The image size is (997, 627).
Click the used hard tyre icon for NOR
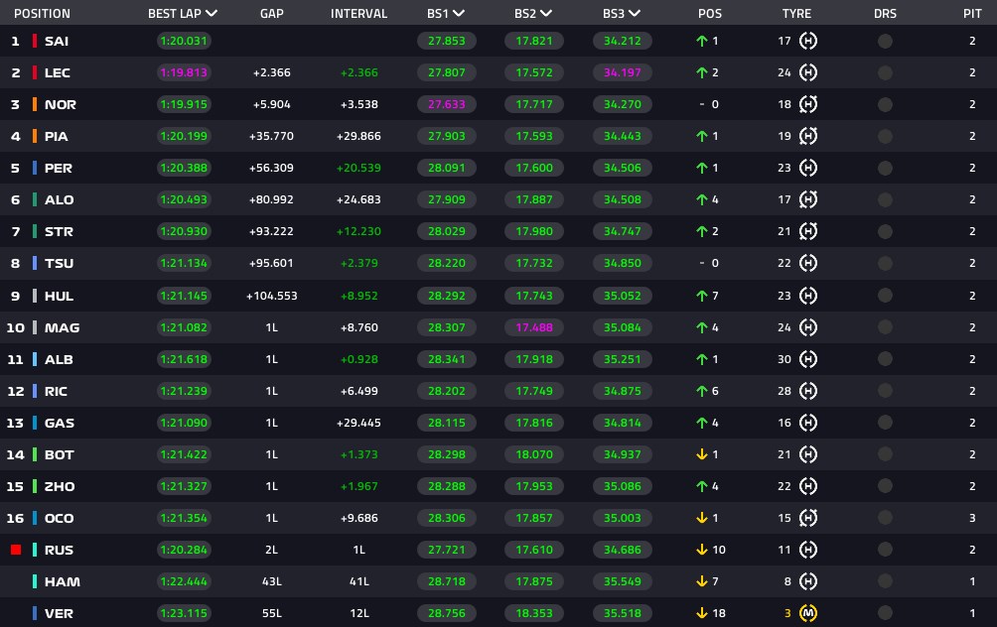(x=807, y=104)
